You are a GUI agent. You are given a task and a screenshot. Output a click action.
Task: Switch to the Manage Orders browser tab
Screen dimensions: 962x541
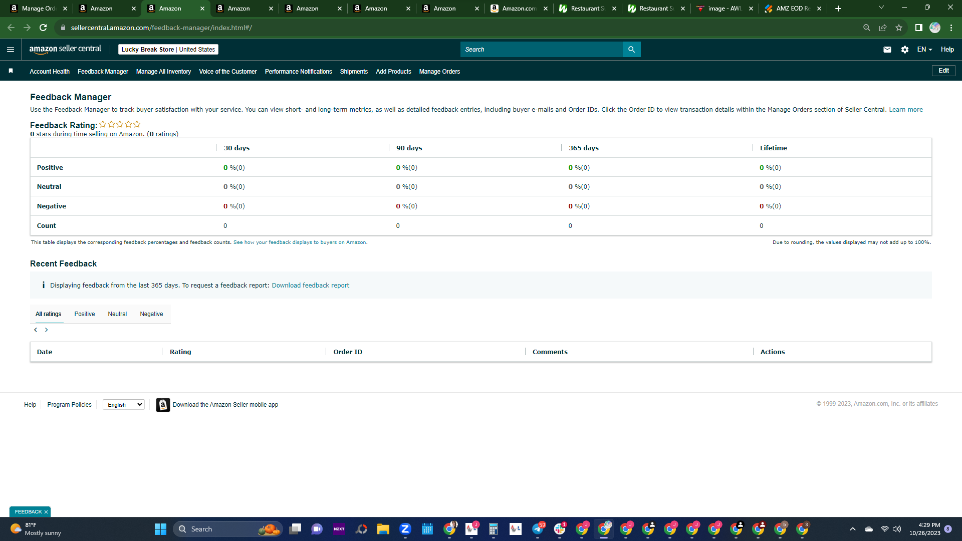tap(38, 9)
